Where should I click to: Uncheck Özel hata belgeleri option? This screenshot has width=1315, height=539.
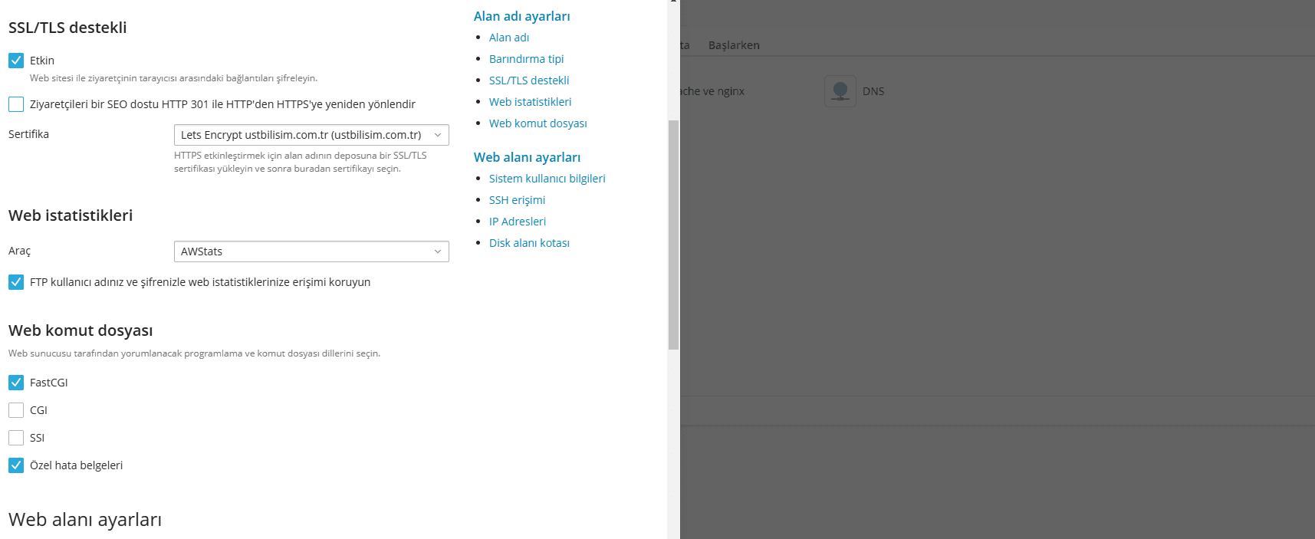coord(16,465)
